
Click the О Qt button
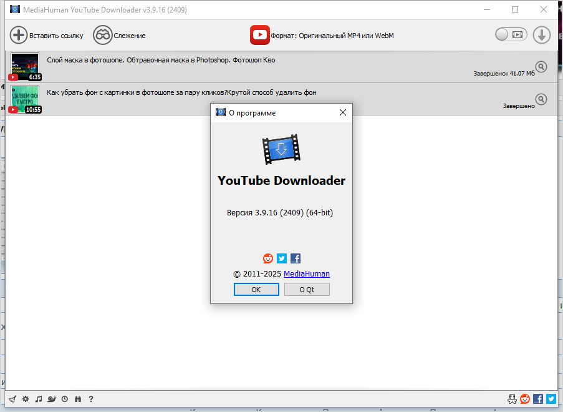click(x=307, y=290)
